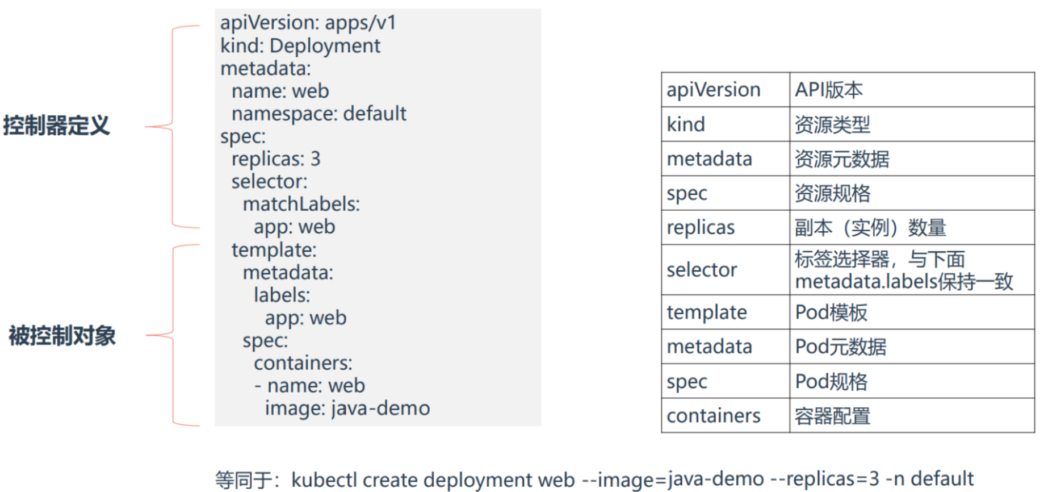The image size is (1044, 492).
Task: Click the kubectl create deployment command text
Action: [x=632, y=480]
